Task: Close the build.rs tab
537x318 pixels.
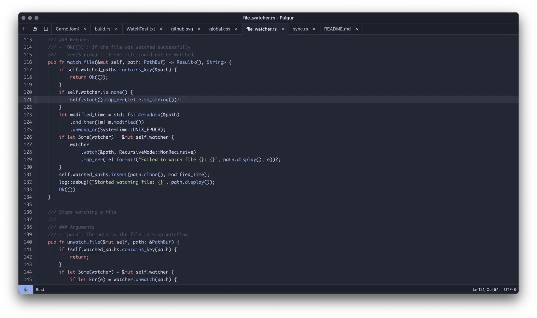Action: click(116, 29)
